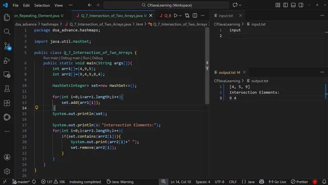Click the Customize Layout icon

278,5
